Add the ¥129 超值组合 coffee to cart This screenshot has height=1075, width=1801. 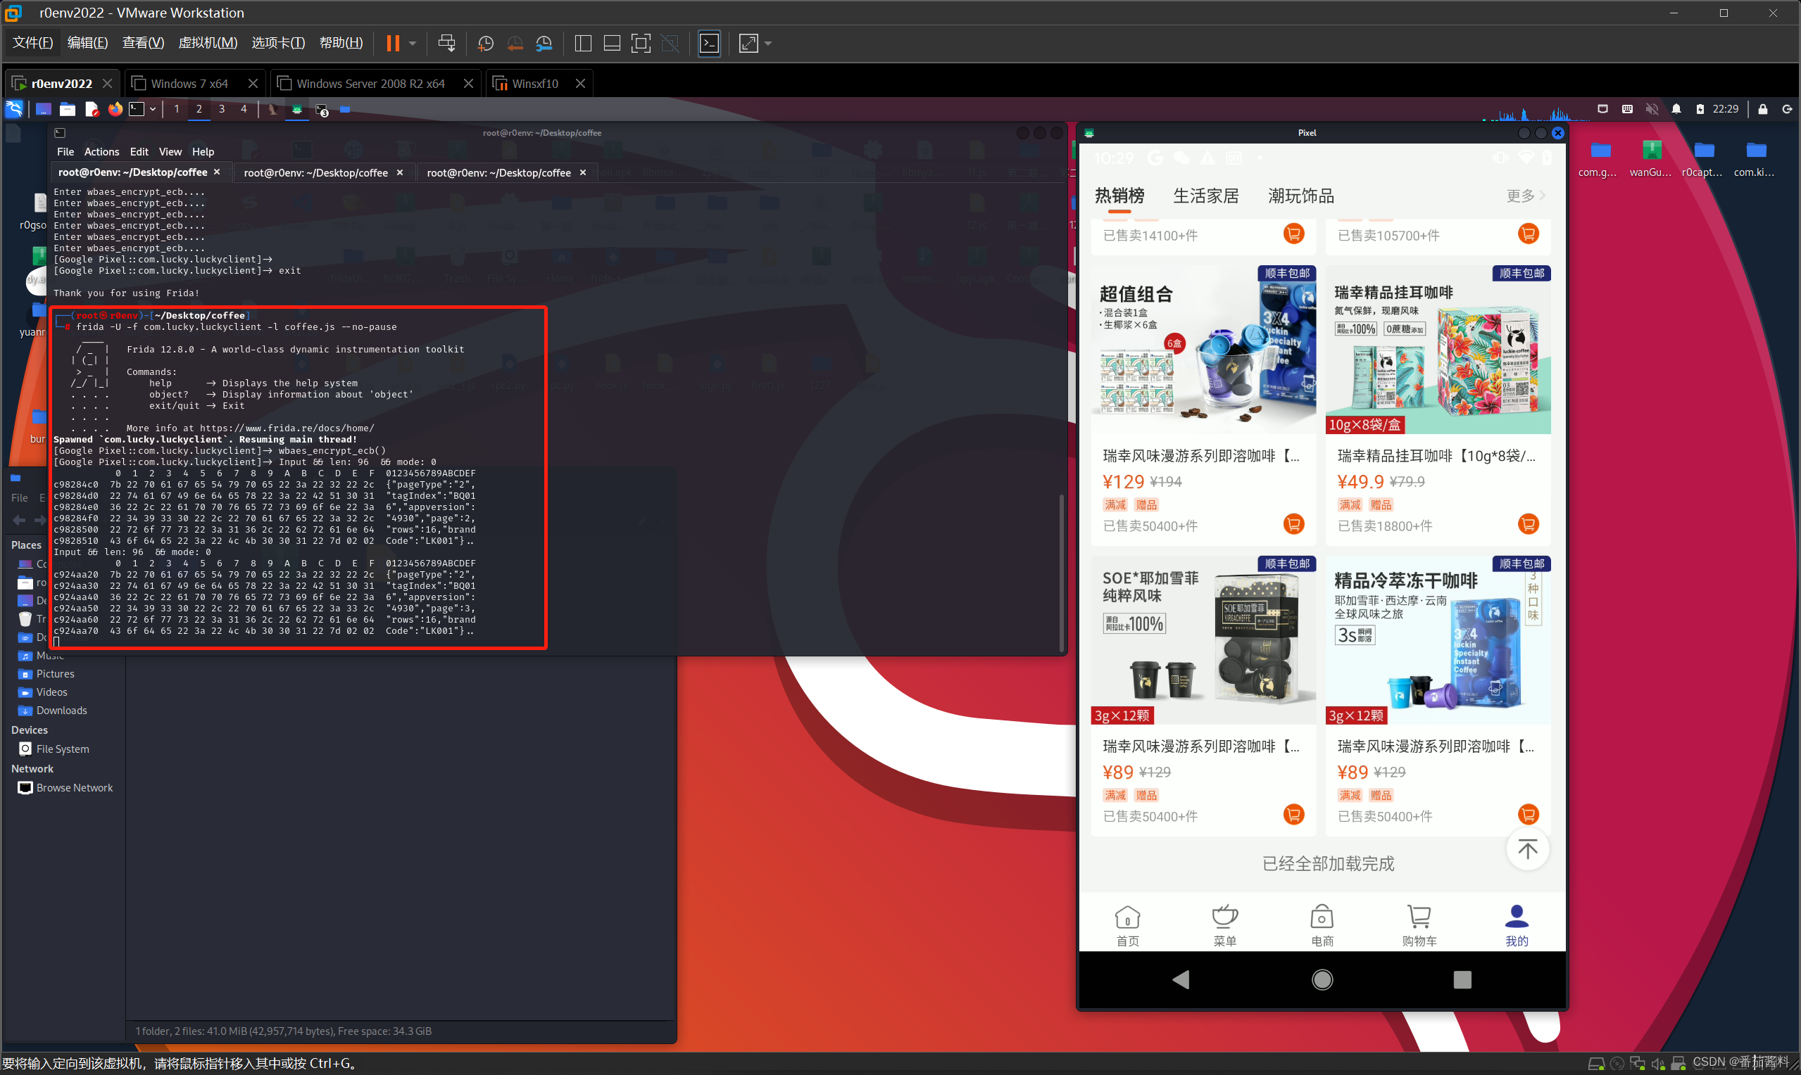(1293, 523)
